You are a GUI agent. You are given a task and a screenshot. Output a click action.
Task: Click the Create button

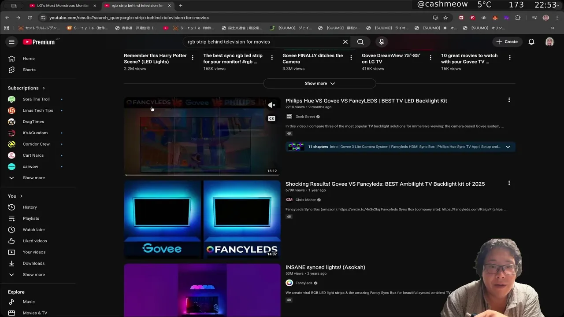tap(507, 42)
